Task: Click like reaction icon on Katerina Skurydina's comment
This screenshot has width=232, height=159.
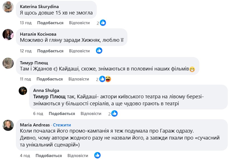Action: 103,23
